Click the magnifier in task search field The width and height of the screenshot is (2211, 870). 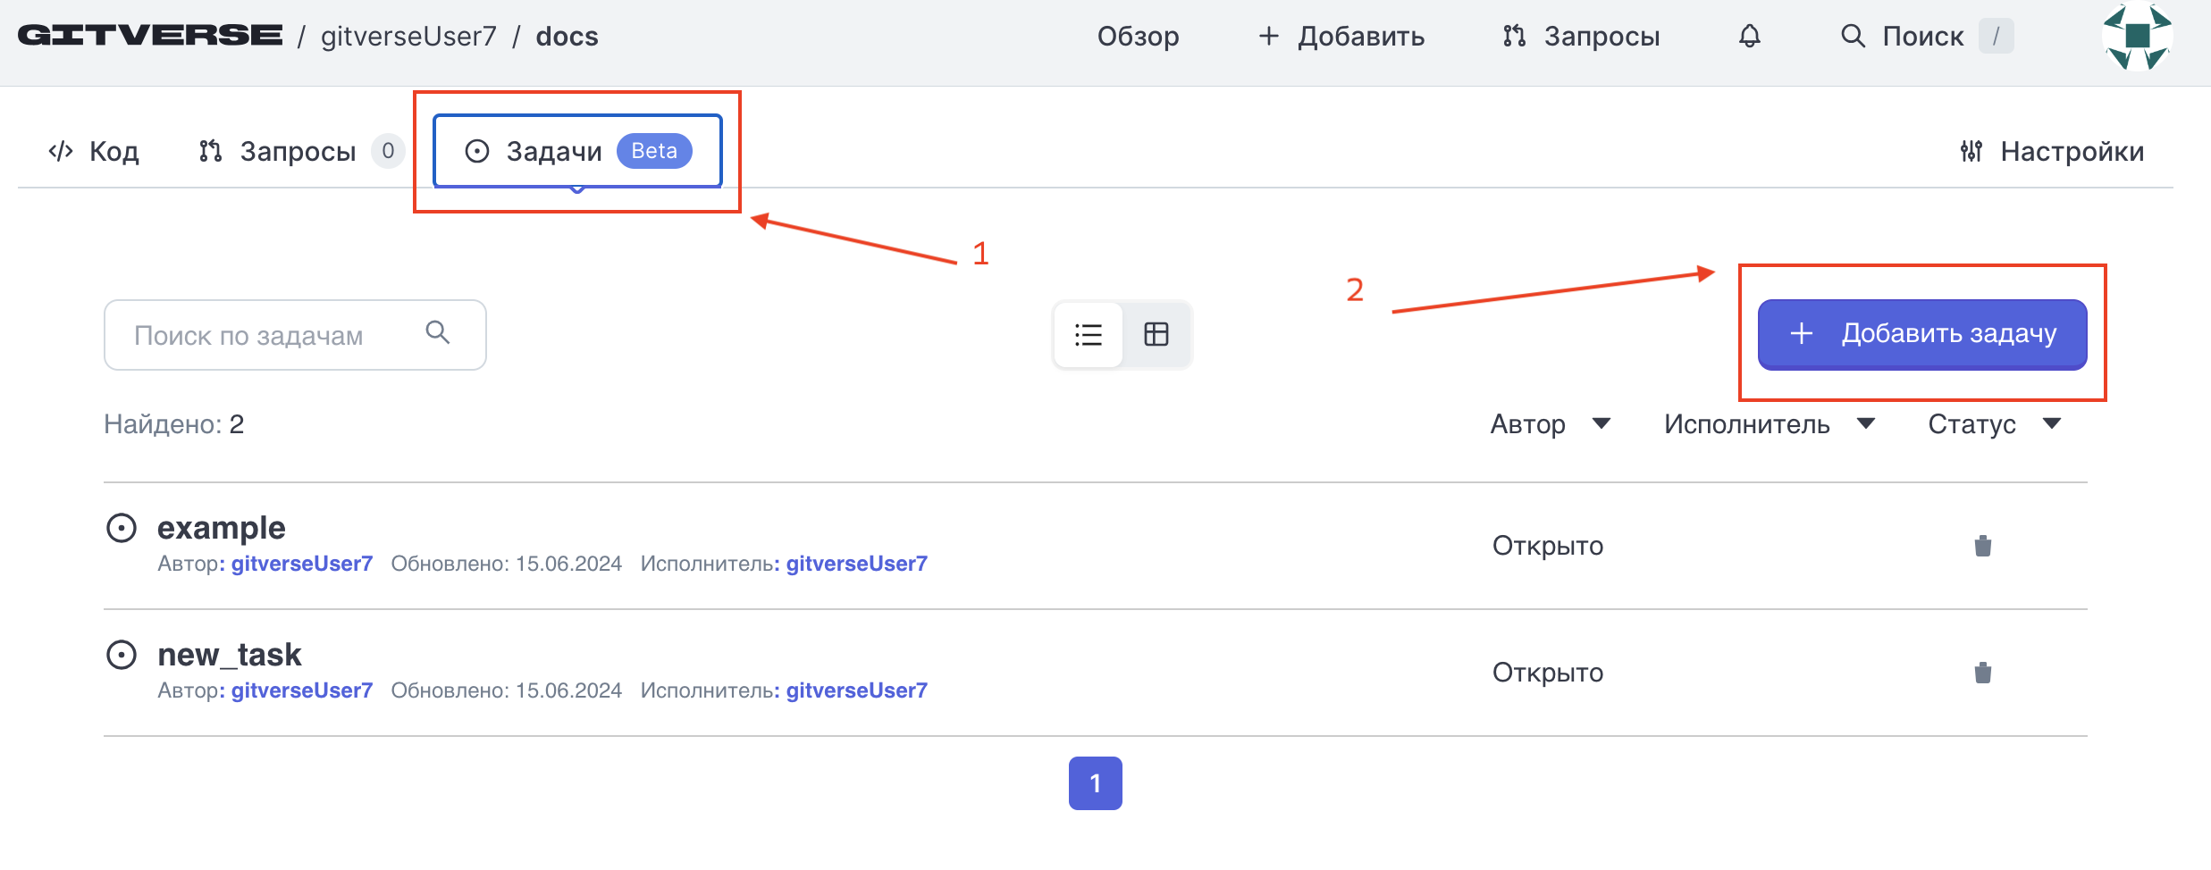coord(438,332)
